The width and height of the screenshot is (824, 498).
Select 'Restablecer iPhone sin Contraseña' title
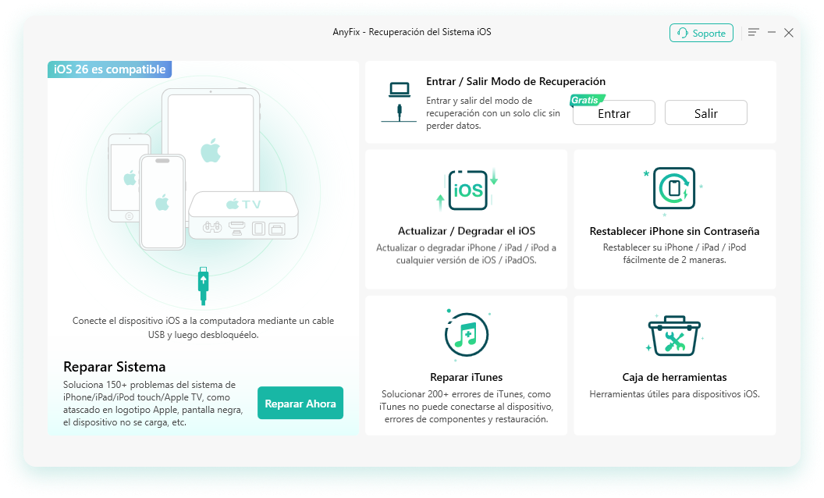tap(674, 231)
